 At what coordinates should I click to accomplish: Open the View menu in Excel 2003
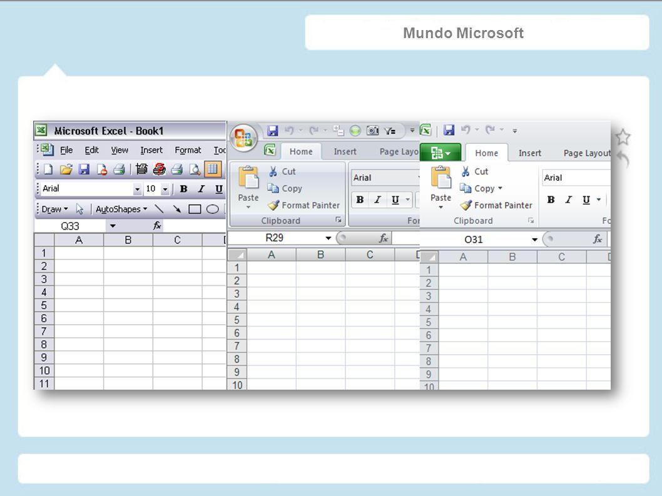(x=120, y=150)
